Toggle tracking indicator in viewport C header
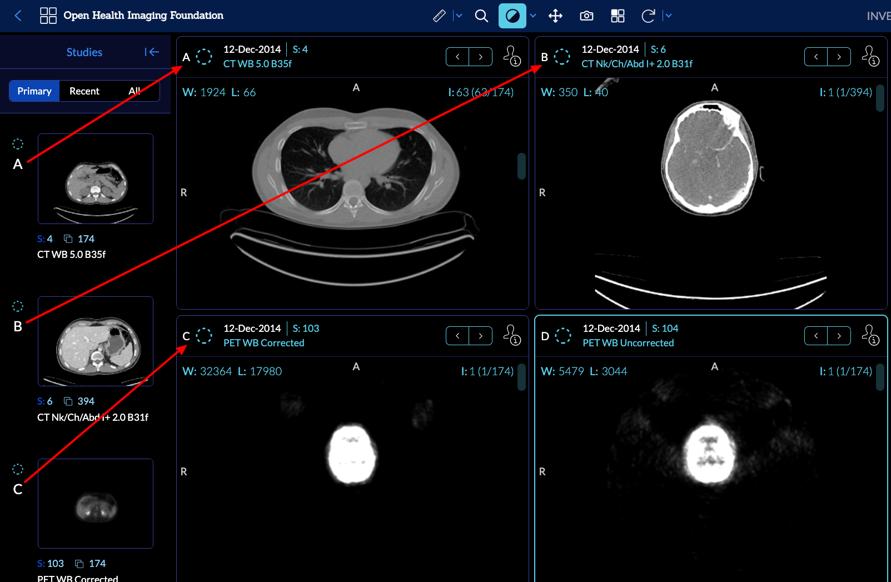Viewport: 891px width, 582px height. tap(204, 335)
